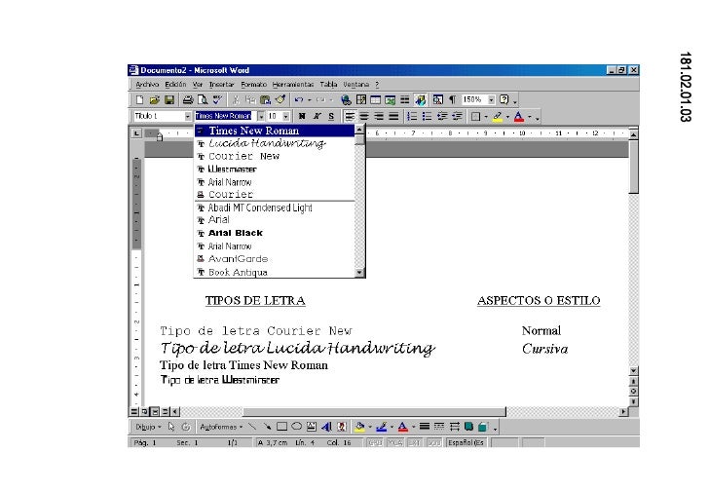This screenshot has height=491, width=709.
Task: Open the Herramientas menu
Action: [x=293, y=85]
